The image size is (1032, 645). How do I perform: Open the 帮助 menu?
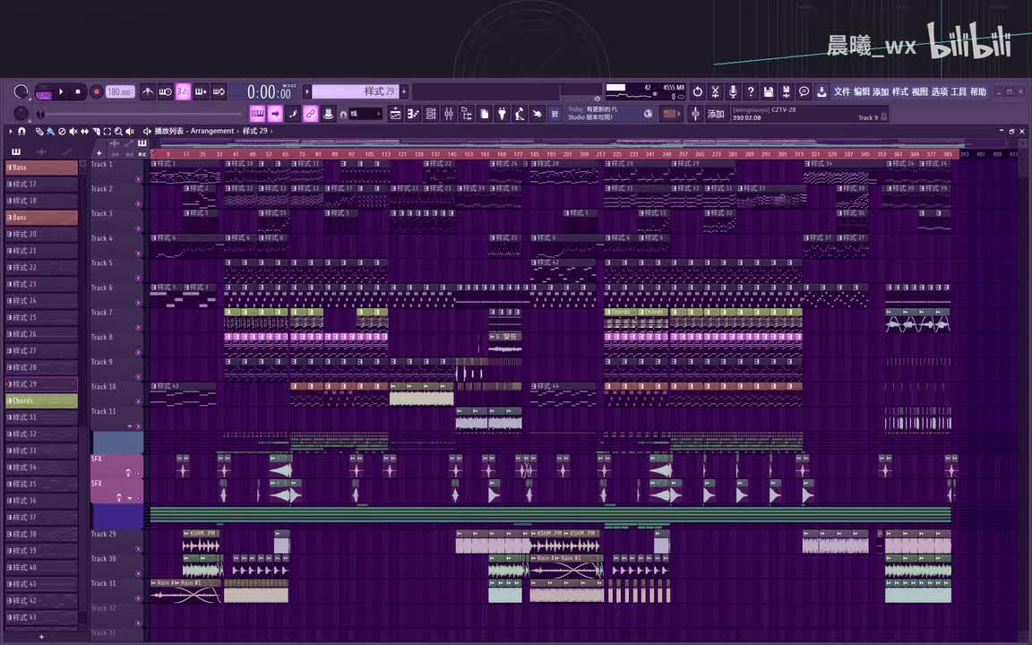tap(978, 91)
